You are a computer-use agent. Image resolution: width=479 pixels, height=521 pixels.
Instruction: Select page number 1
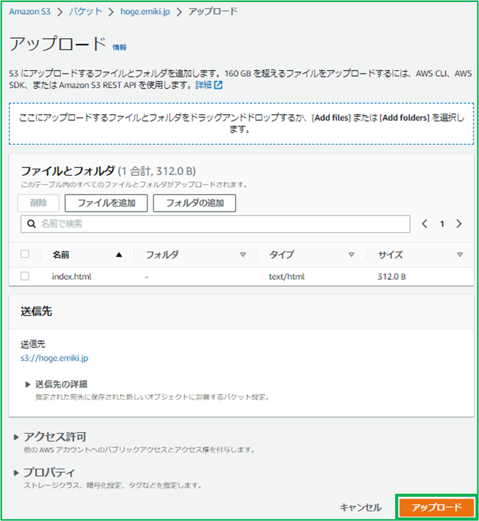pyautogui.click(x=442, y=224)
